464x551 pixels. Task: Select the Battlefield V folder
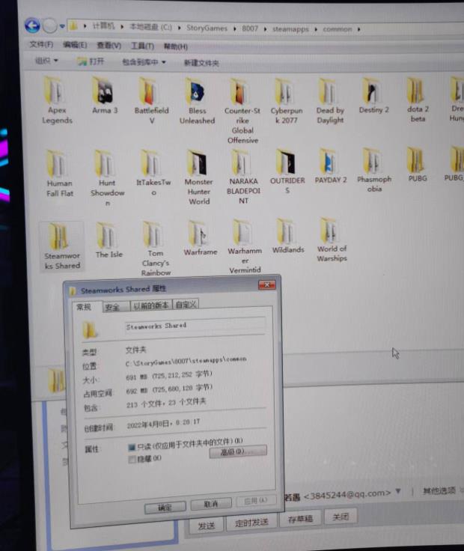click(x=151, y=100)
